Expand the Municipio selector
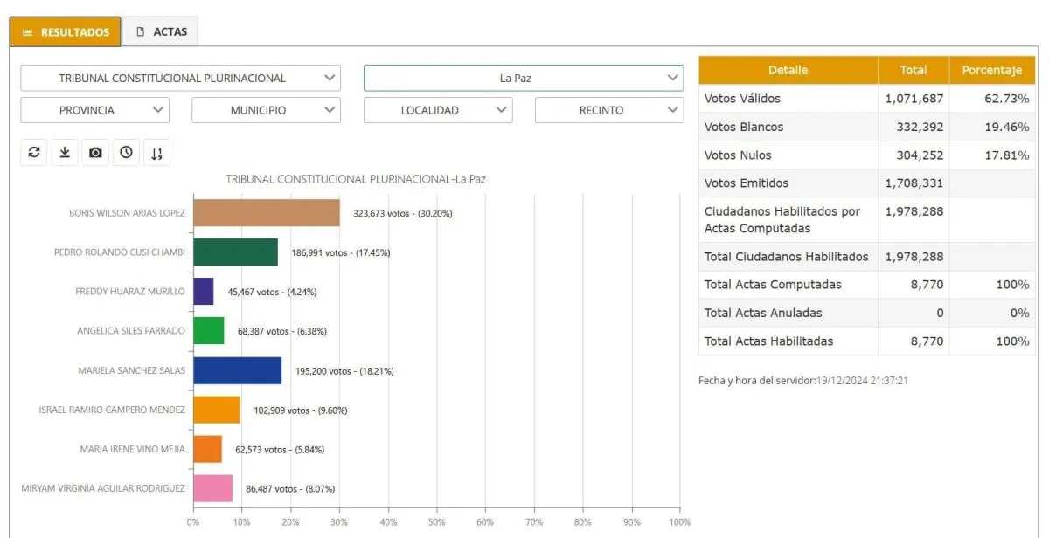This screenshot has width=1049, height=538. click(x=266, y=110)
